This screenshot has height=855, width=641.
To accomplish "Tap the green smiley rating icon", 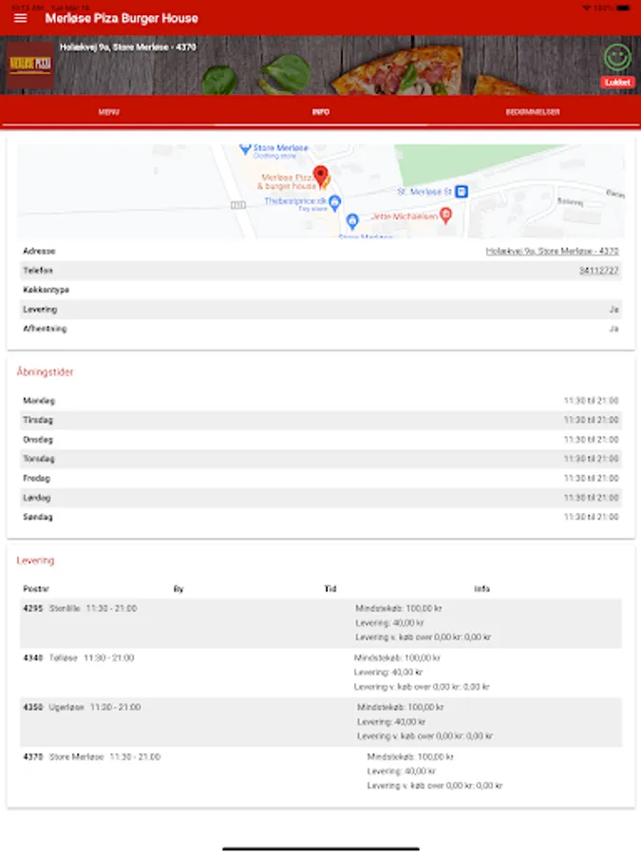I will click(617, 57).
